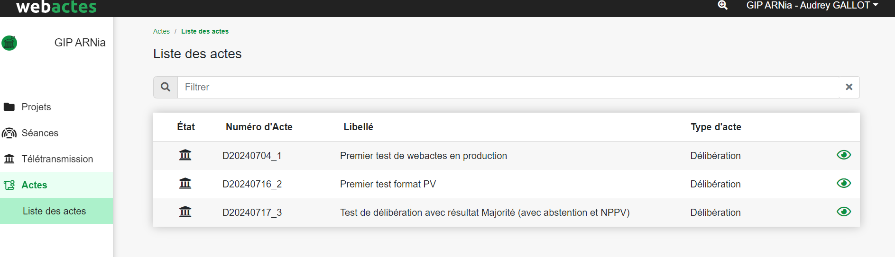Viewport: 895px width, 257px height.
Task: Click the green GIP ARNia organization logo
Action: pyautogui.click(x=9, y=43)
